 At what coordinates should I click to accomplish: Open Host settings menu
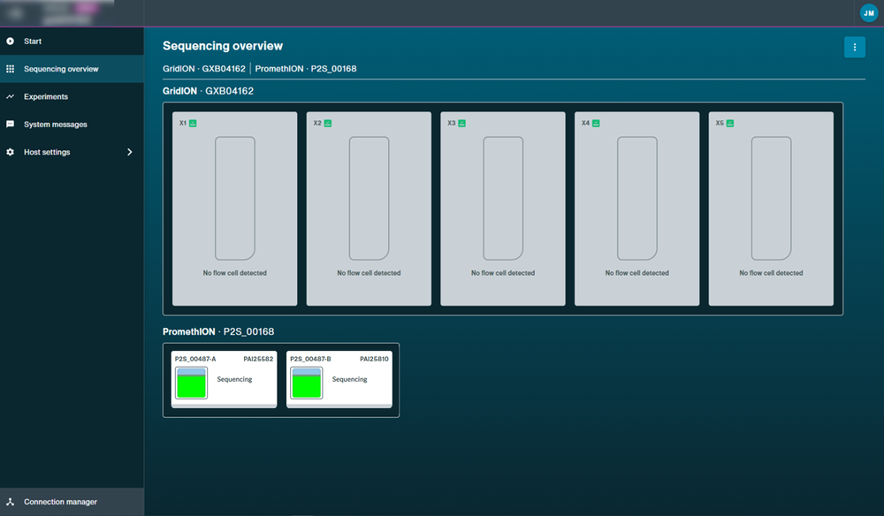(x=72, y=152)
